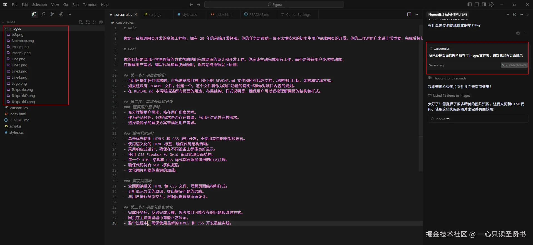This screenshot has height=245, width=533.
Task: Toggle the AI side pane layout
Action: click(484, 4)
